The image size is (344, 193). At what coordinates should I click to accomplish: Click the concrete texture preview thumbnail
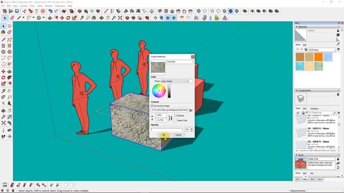point(158,67)
